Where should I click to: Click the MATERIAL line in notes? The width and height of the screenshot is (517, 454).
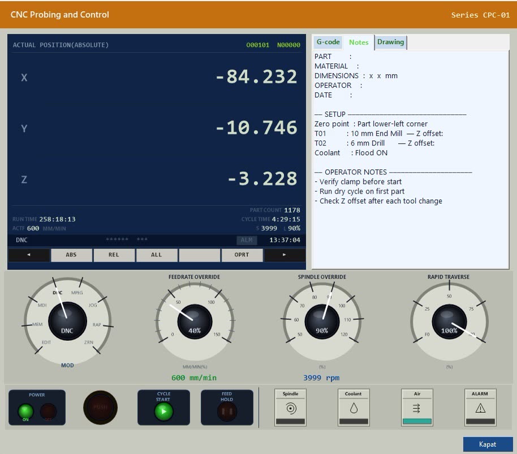tap(337, 66)
